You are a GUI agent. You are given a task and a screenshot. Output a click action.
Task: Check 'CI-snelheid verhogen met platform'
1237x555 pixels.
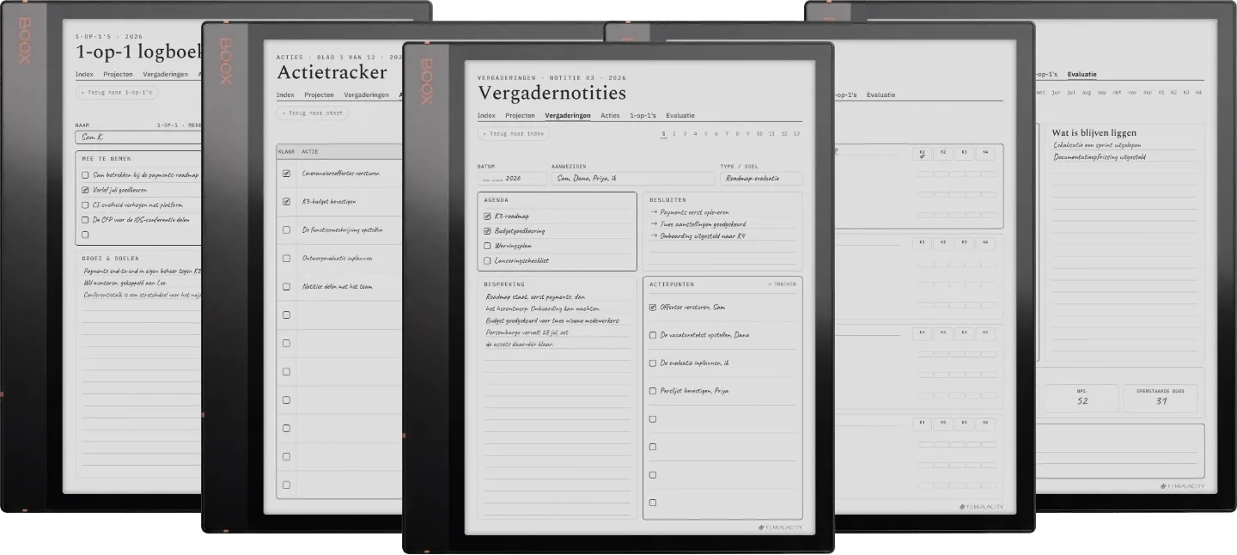tap(85, 205)
